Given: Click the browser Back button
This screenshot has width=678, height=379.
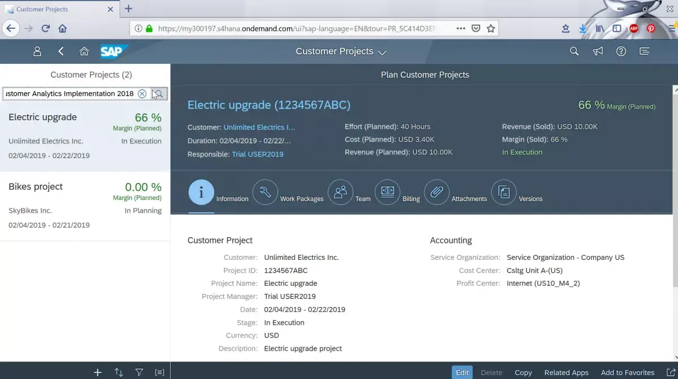Looking at the screenshot, I should pos(11,28).
